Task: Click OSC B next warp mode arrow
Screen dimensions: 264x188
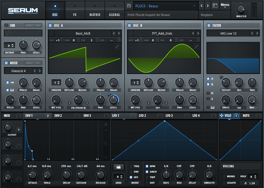Action: coord(166,103)
